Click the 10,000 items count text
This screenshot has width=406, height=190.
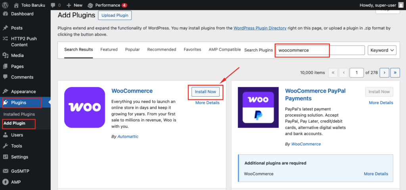[312, 73]
